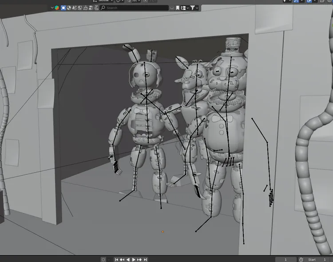
Task: Toggle the preview range clock icon
Action: click(x=301, y=259)
